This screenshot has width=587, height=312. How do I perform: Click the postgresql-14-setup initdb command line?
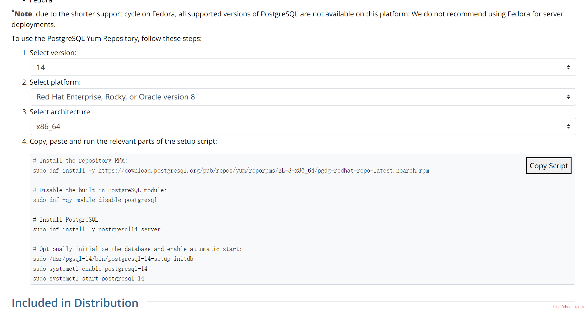[x=113, y=259]
